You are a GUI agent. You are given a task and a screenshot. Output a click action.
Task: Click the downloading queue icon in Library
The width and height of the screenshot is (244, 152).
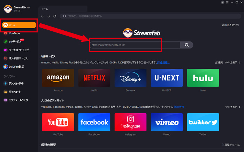pos(6,84)
